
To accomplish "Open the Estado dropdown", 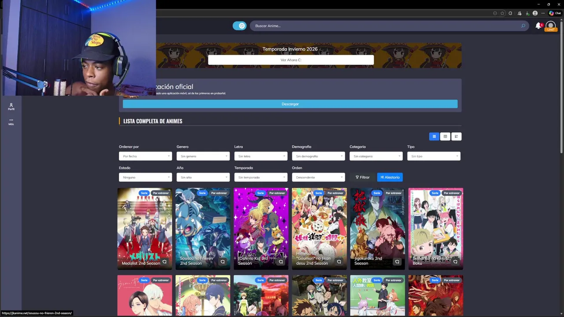I will 145,177.
